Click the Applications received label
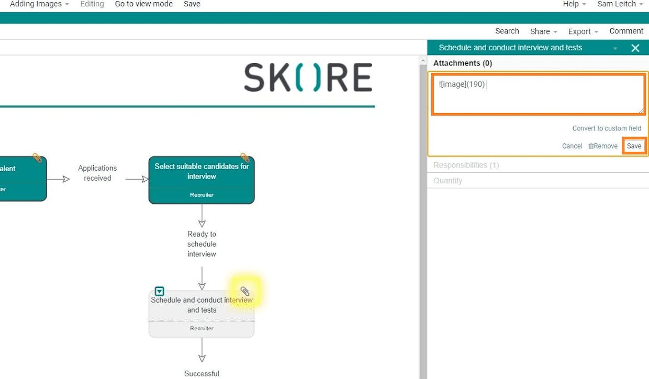This screenshot has width=649, height=379. pos(97,173)
